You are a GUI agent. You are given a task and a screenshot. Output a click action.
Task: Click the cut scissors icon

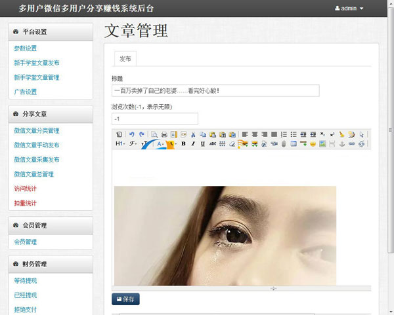point(193,134)
